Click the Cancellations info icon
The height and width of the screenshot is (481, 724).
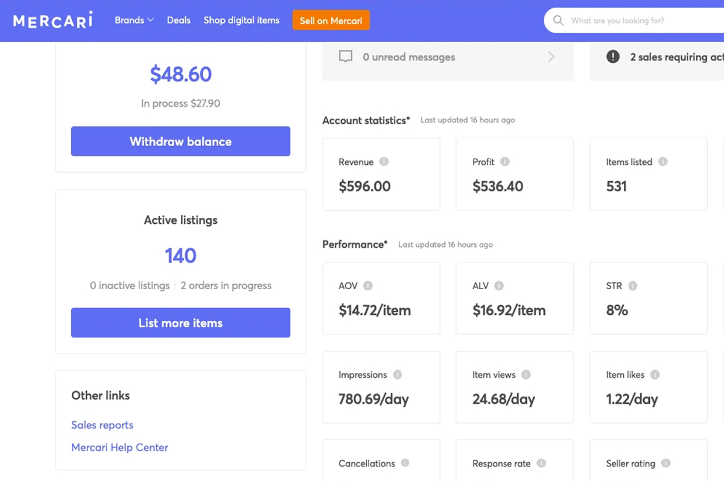tap(405, 463)
